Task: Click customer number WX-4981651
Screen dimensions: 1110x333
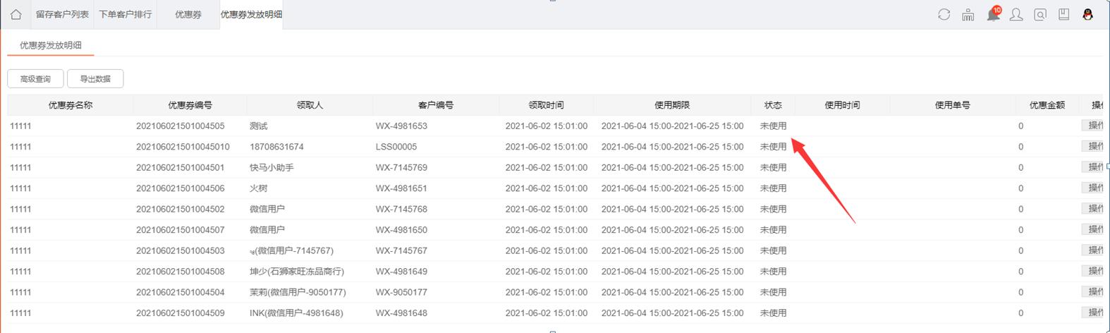Action: [401, 188]
